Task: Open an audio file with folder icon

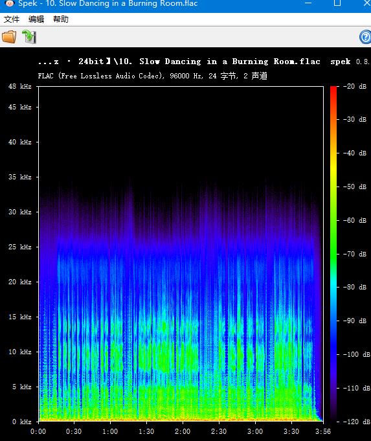Action: (x=9, y=37)
